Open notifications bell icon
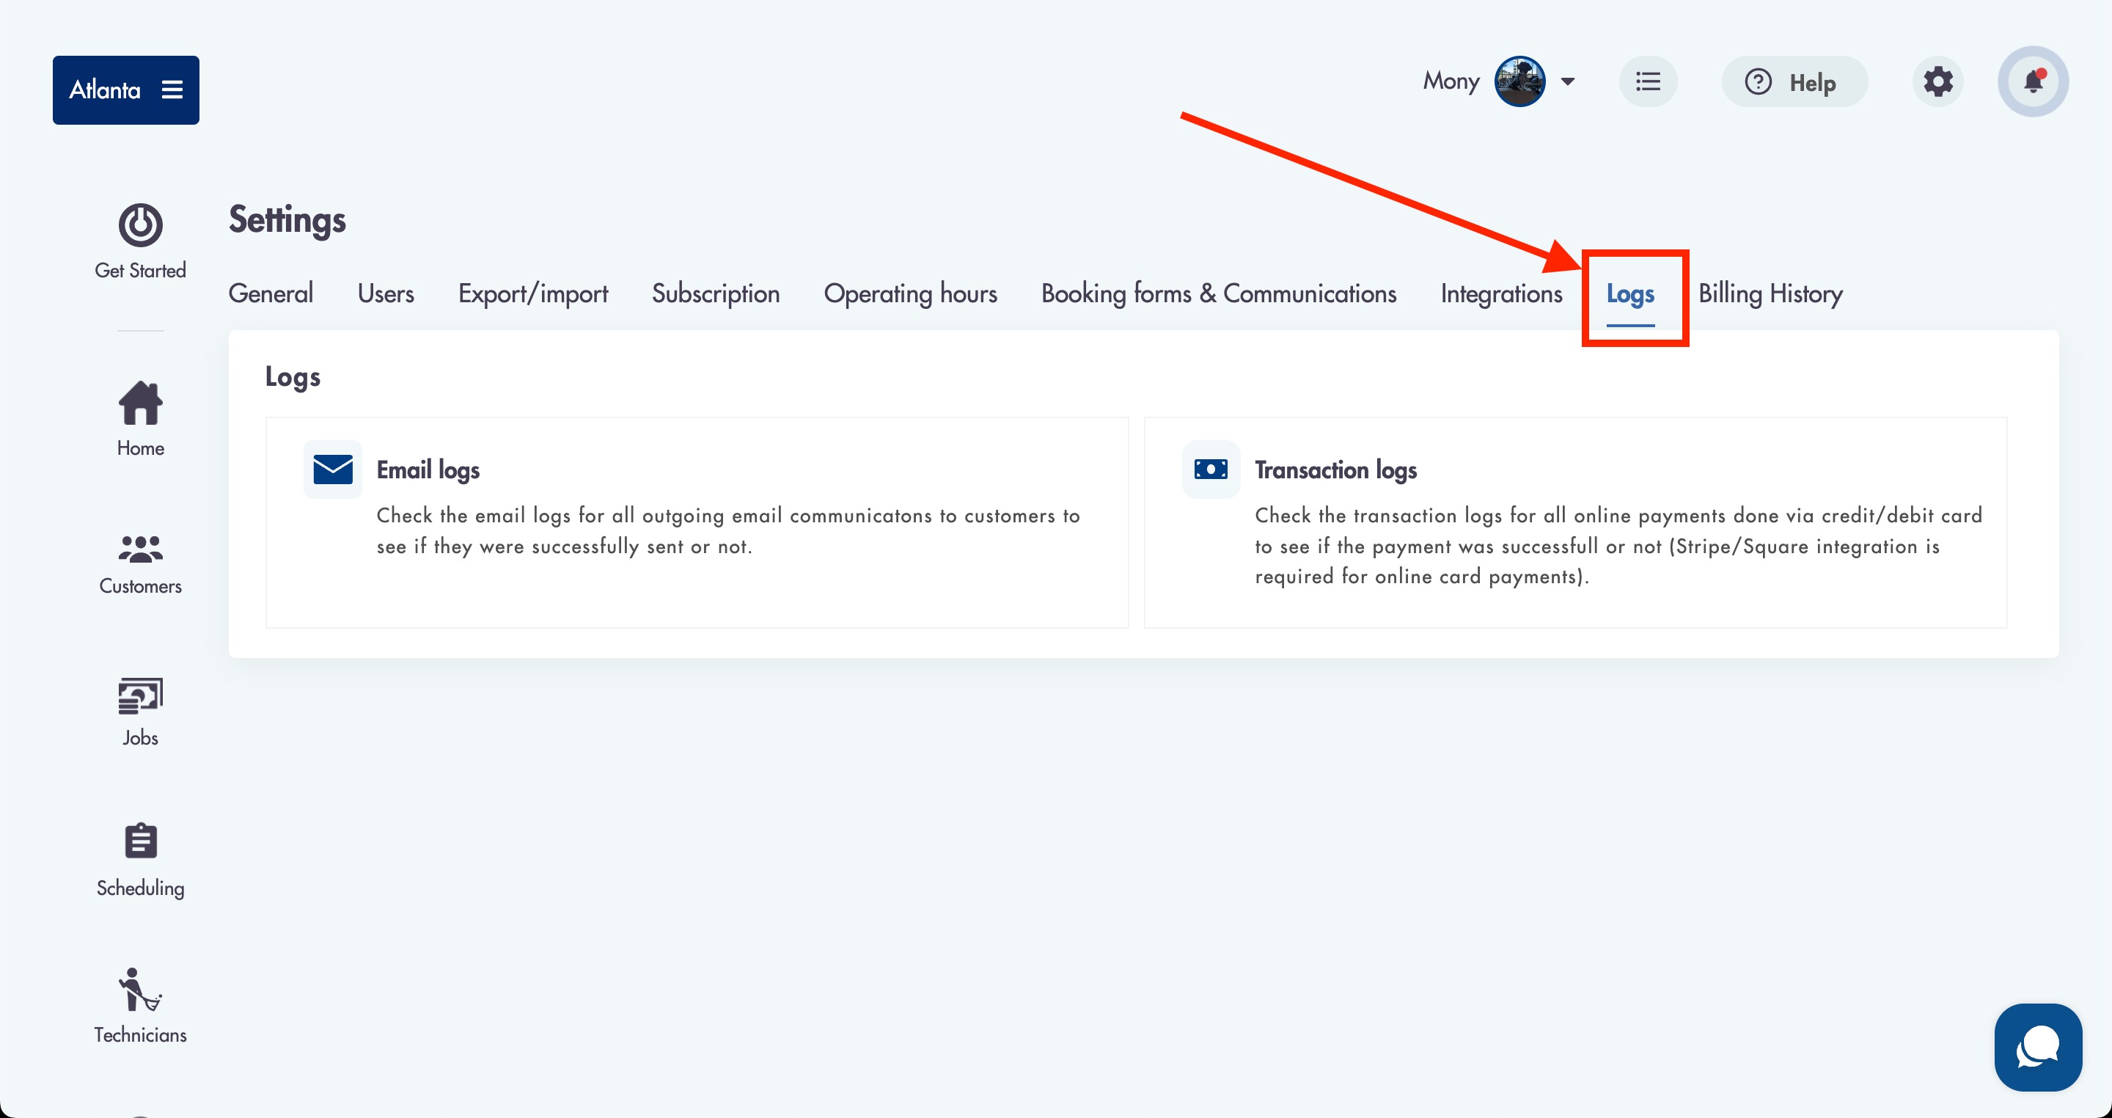The image size is (2112, 1118). pyautogui.click(x=2034, y=81)
